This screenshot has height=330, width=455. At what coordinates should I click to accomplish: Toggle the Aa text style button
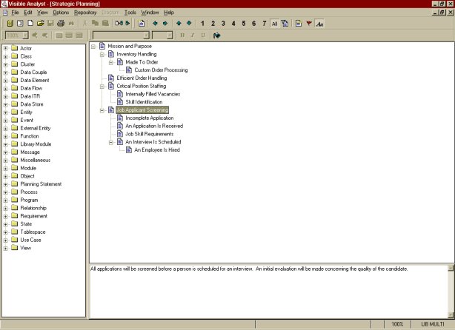pos(319,24)
